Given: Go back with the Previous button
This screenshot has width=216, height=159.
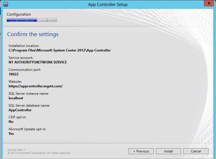Looking at the screenshot, I should tap(141, 151).
